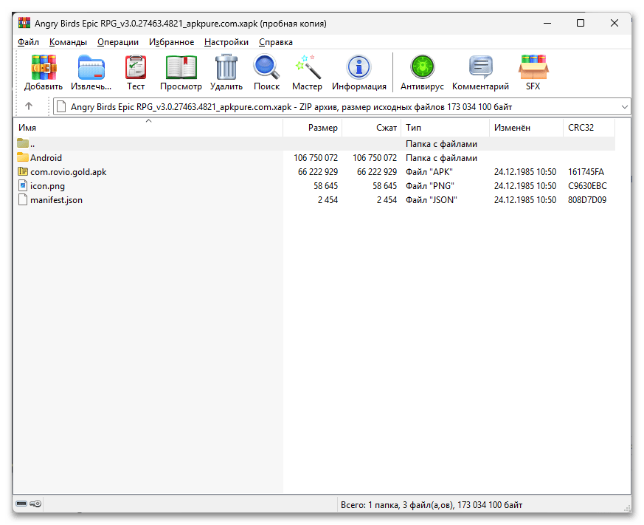Launch the Мастер (Wizard) tool
This screenshot has height=525, width=644.
pos(307,67)
